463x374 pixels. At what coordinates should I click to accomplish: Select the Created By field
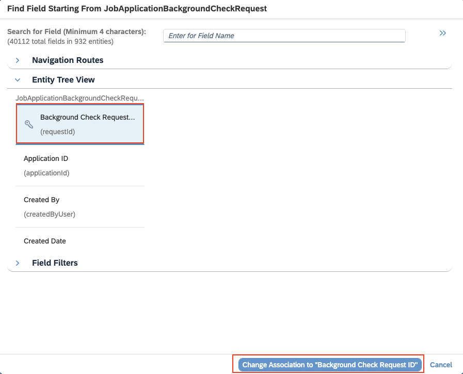[x=79, y=207]
